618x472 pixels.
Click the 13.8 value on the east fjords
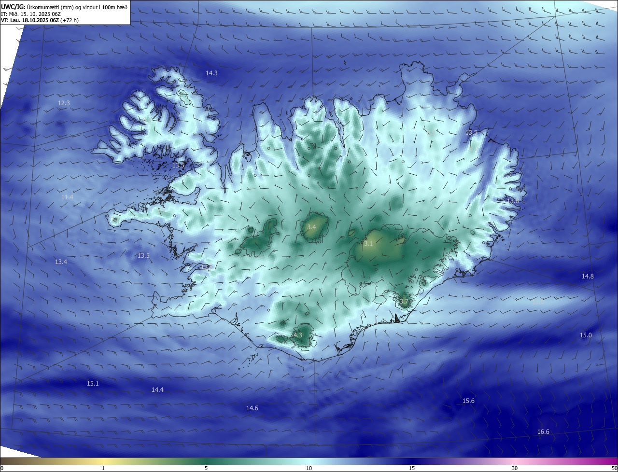click(x=512, y=201)
